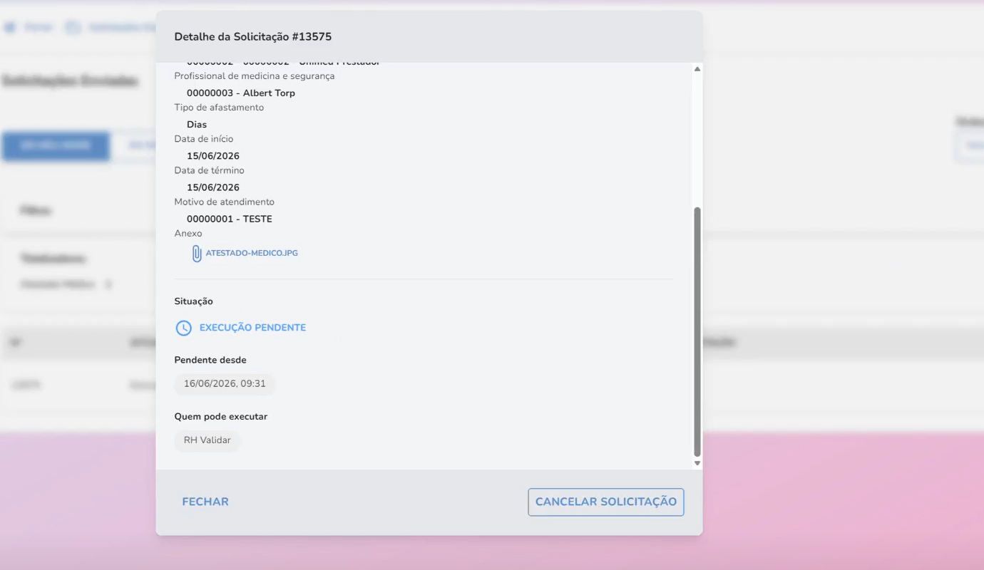Click the Dias value under Tipo de afastamento
984x570 pixels.
(x=197, y=125)
